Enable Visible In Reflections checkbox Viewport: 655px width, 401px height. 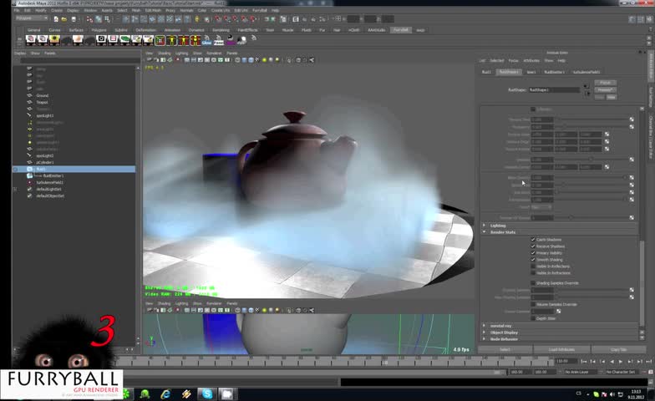[x=533, y=266]
